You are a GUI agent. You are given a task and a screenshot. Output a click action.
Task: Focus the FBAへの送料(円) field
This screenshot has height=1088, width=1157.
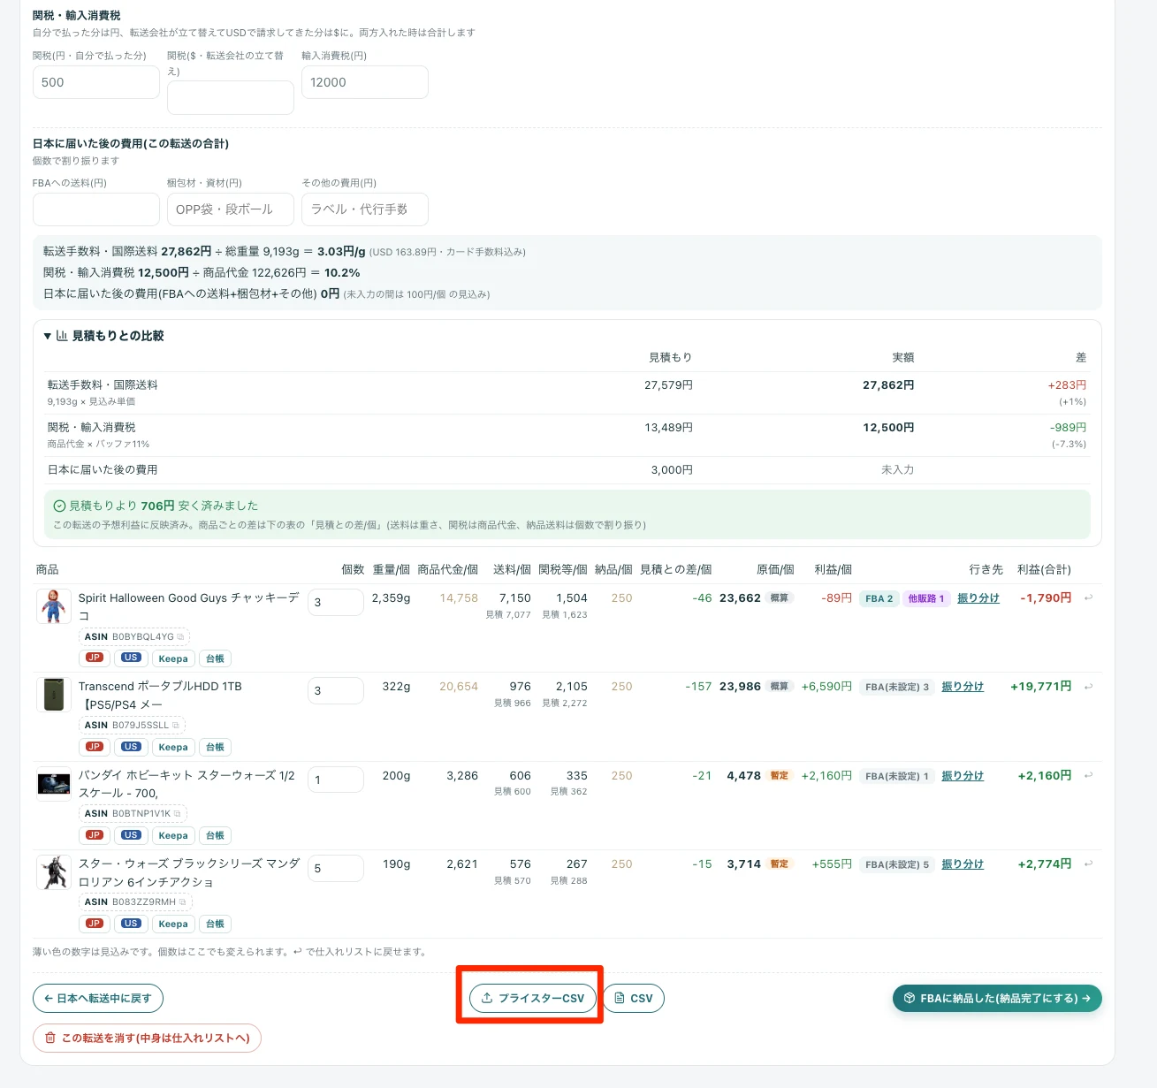(96, 209)
